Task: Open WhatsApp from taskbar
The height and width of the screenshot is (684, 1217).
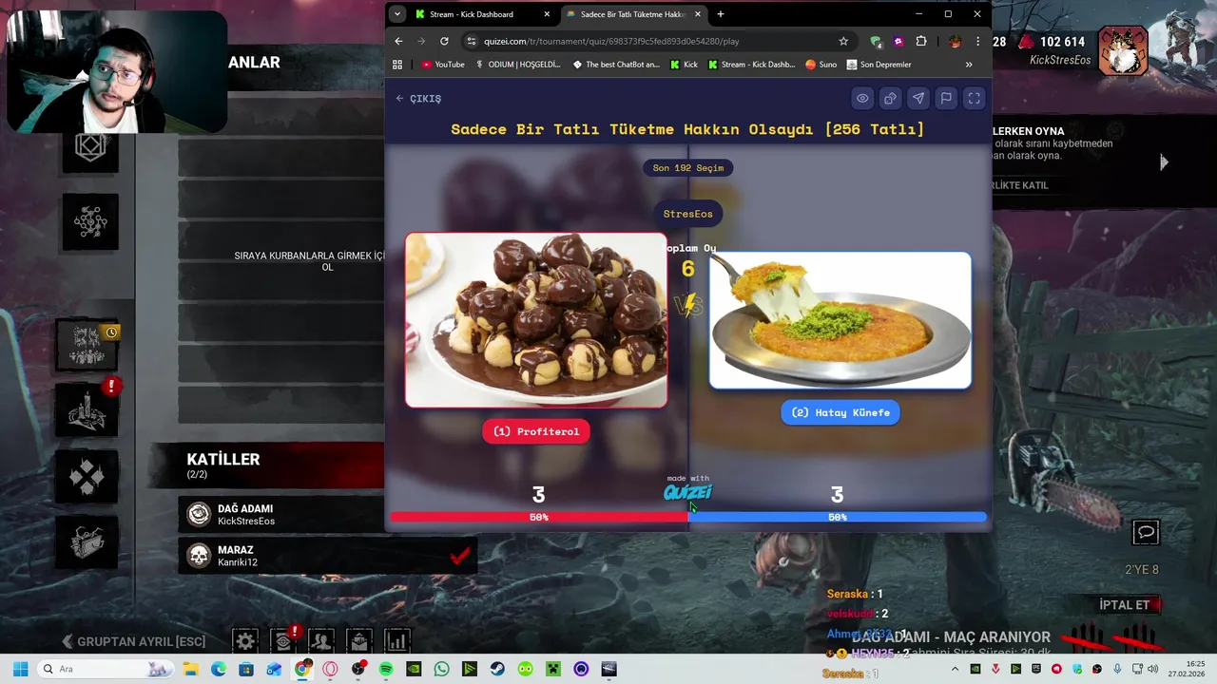Action: point(441,669)
